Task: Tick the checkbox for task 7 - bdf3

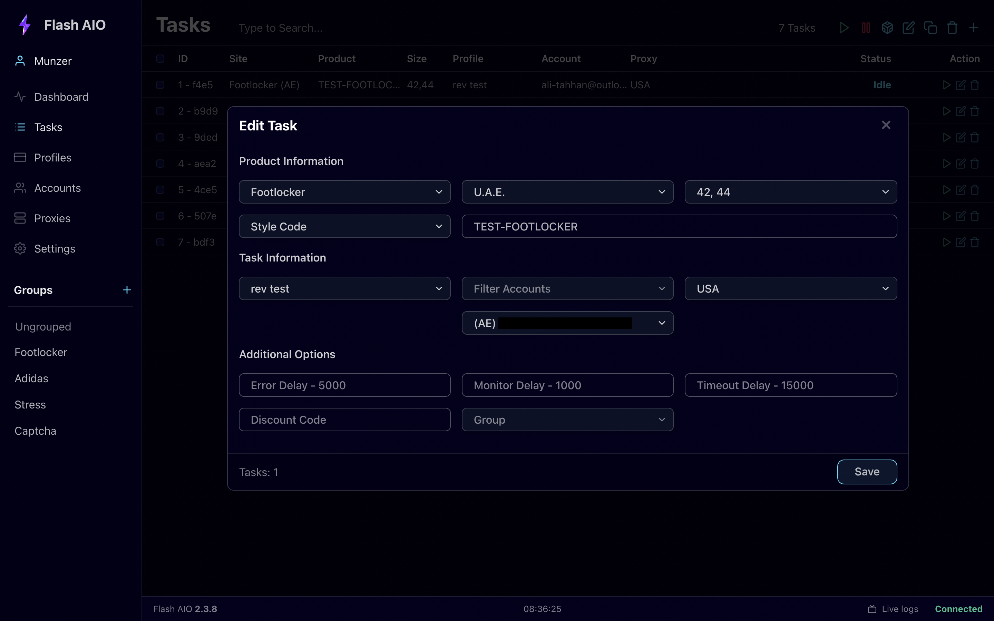Action: (x=160, y=242)
